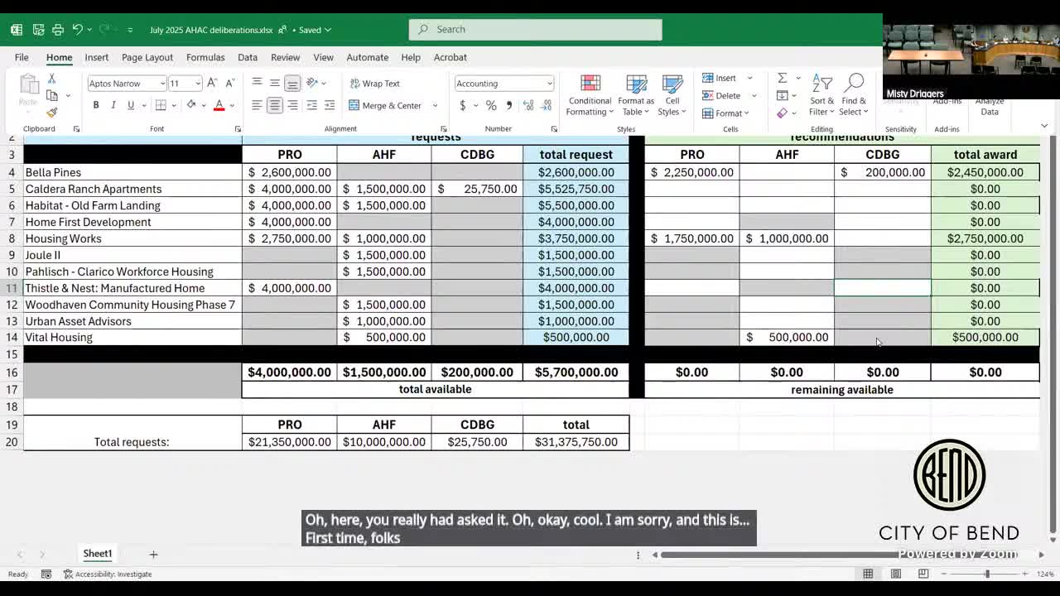Add a new sheet with plus icon
The height and width of the screenshot is (596, 1060).
(153, 554)
